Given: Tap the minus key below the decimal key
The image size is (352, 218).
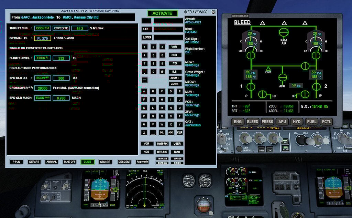Looking at the screenshot, I should point(145,80).
